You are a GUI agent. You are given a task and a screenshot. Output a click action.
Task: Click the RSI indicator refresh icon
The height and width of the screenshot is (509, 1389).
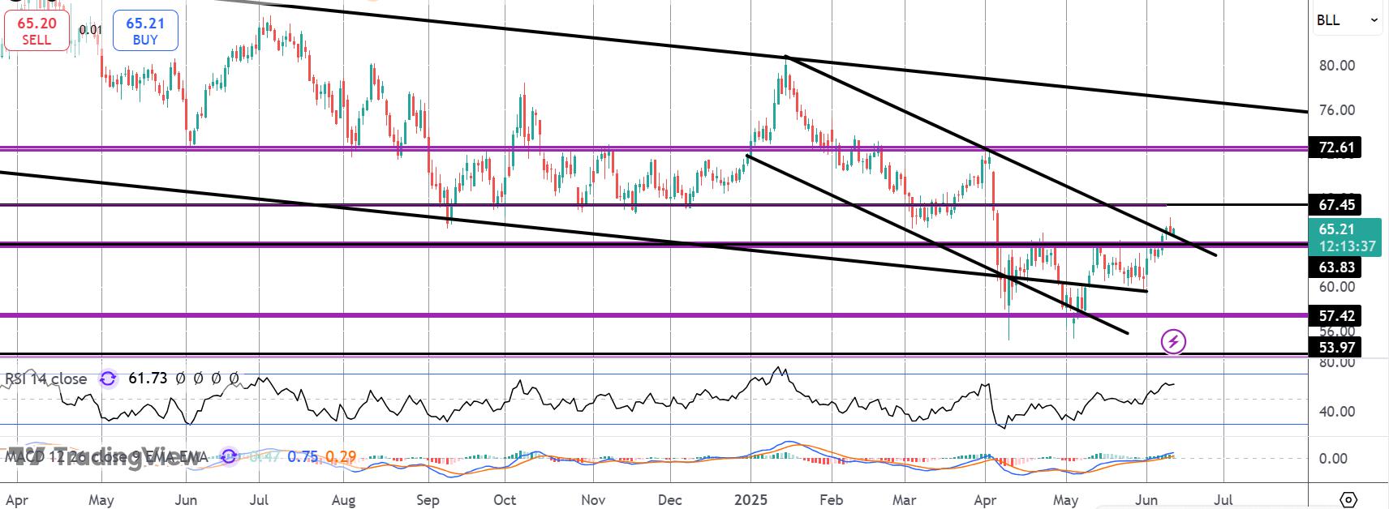click(x=108, y=379)
